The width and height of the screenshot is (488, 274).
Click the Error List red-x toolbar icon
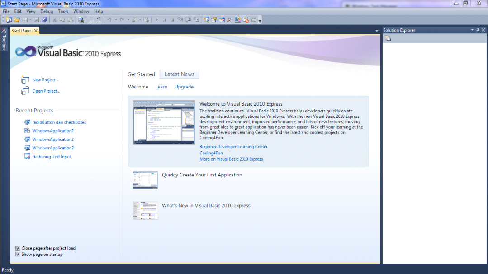246,19
